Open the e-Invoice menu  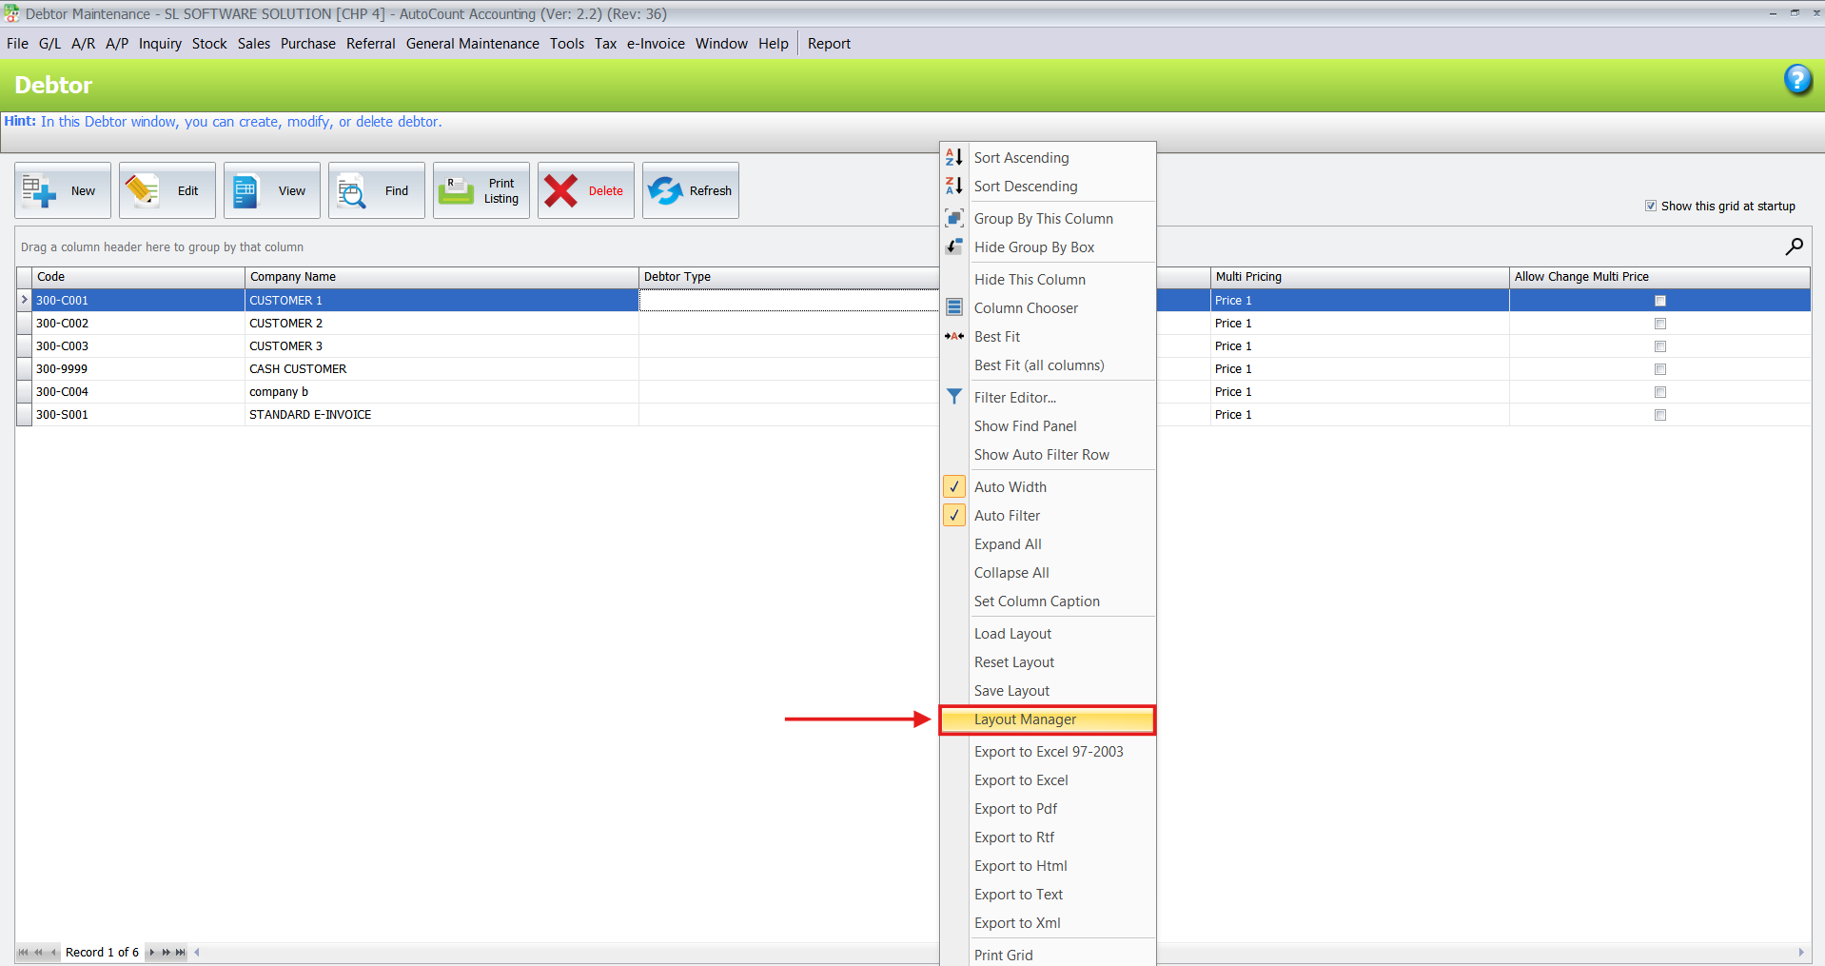(x=656, y=44)
